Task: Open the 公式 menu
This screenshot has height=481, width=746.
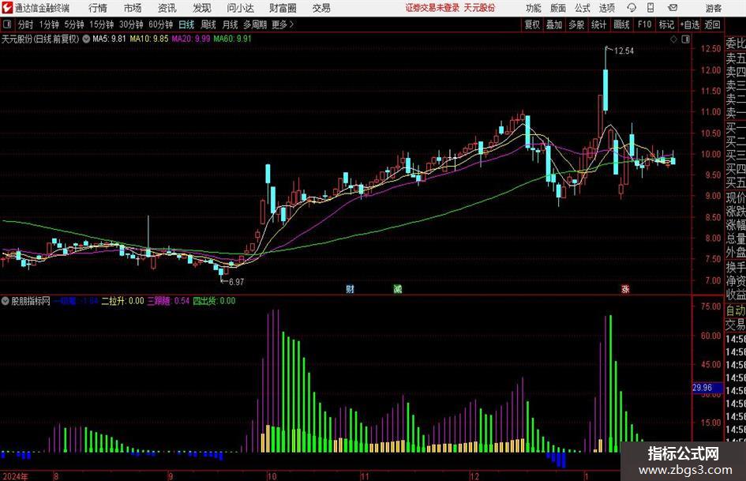Action: (582, 8)
